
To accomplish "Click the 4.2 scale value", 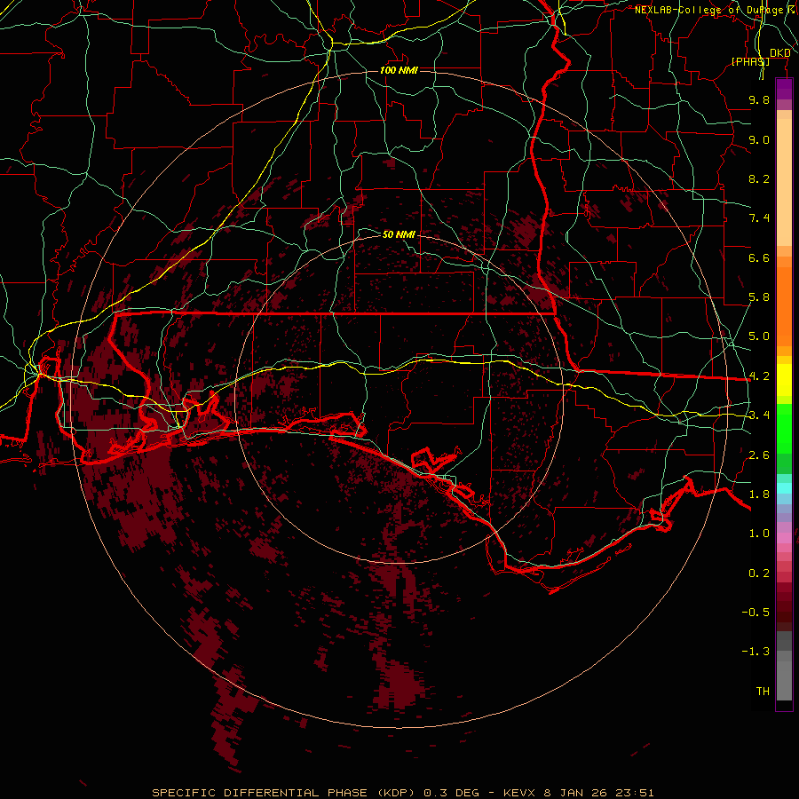I will [x=759, y=376].
